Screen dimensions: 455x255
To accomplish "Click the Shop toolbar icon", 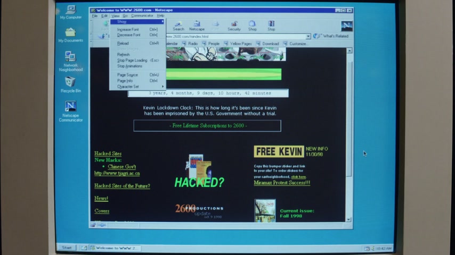I will [252, 25].
